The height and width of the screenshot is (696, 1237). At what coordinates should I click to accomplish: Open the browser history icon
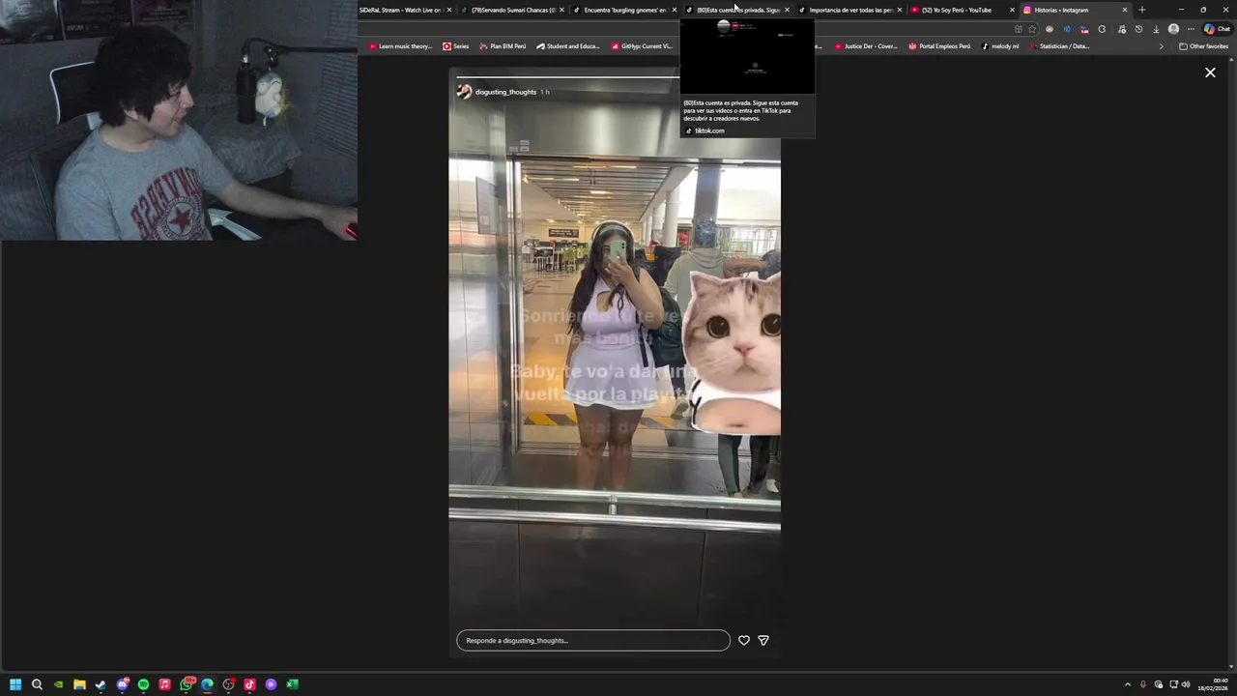[1138, 29]
